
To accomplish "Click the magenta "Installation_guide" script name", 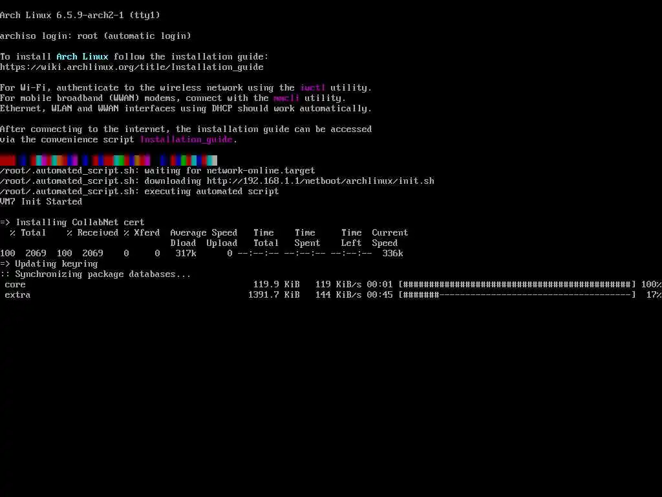I will click(x=186, y=140).
